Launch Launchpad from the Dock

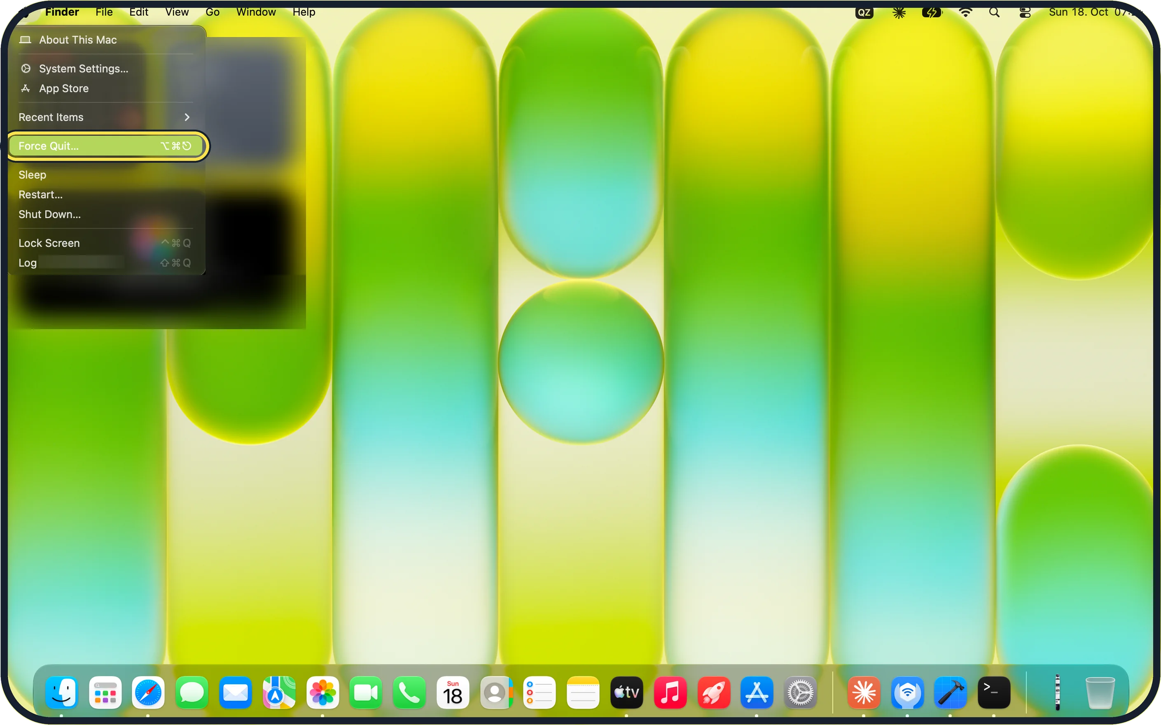coord(105,692)
